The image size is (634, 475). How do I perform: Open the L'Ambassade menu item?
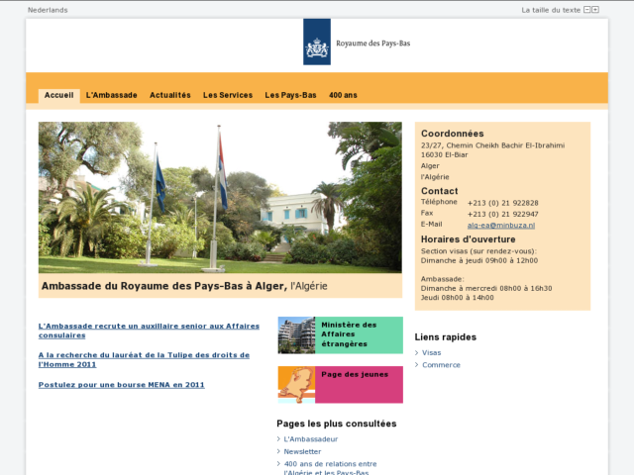(x=112, y=95)
